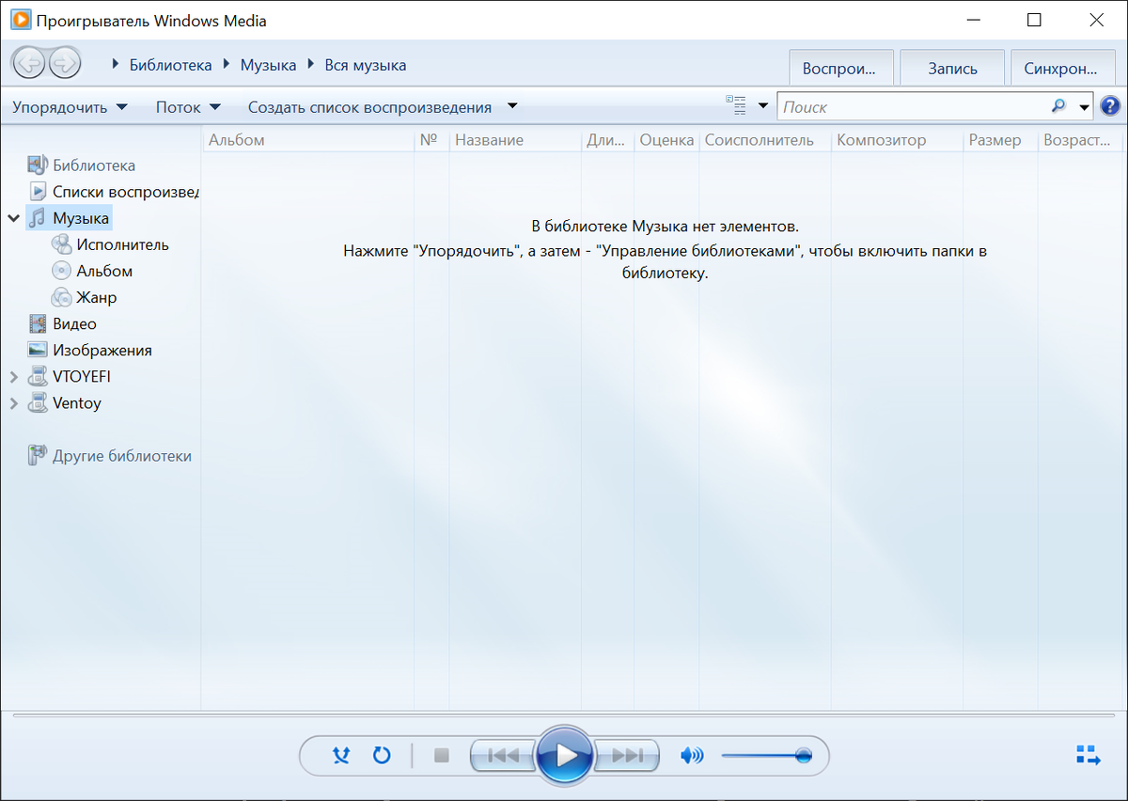The width and height of the screenshot is (1128, 801).
Task: Sort by the Оценка column header
Action: (666, 140)
